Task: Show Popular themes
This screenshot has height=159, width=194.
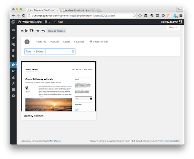Action: point(55,42)
